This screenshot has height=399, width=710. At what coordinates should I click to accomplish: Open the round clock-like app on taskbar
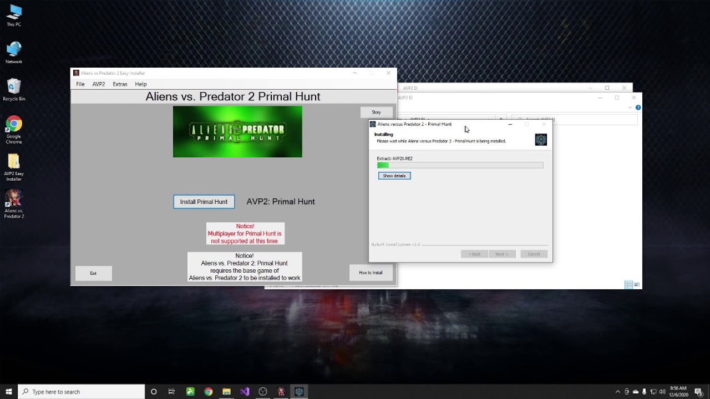pos(263,392)
